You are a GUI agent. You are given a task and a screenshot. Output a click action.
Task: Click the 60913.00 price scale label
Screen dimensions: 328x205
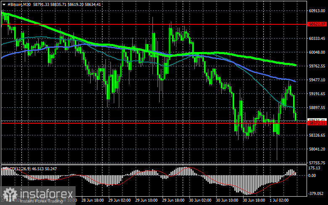[x=317, y=11]
